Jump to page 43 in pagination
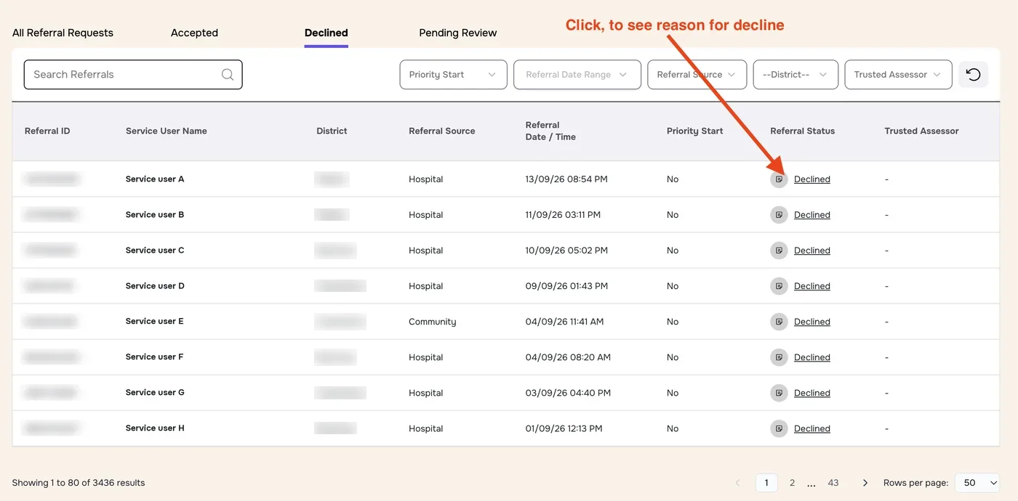Image resolution: width=1018 pixels, height=501 pixels. coord(833,483)
